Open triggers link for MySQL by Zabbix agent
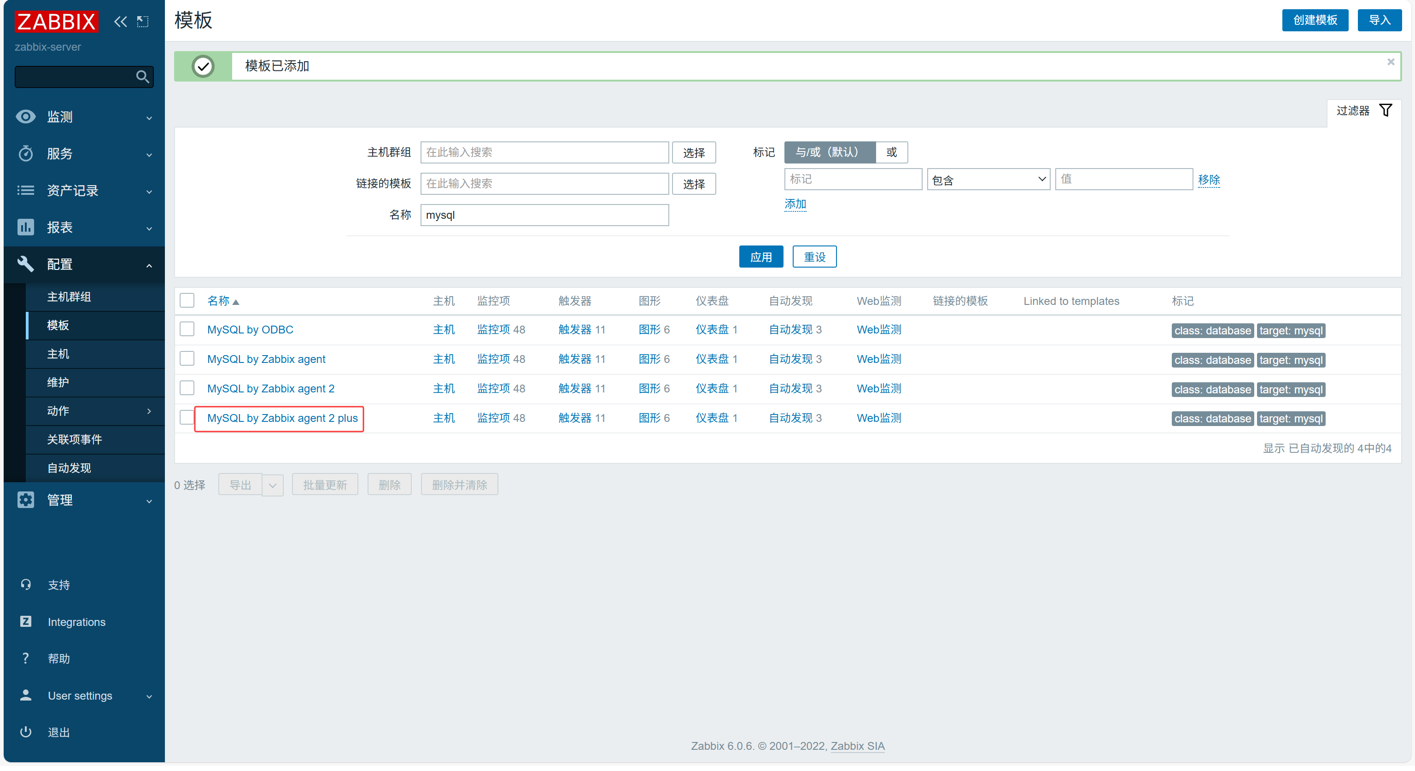This screenshot has width=1415, height=771. pyautogui.click(x=574, y=359)
